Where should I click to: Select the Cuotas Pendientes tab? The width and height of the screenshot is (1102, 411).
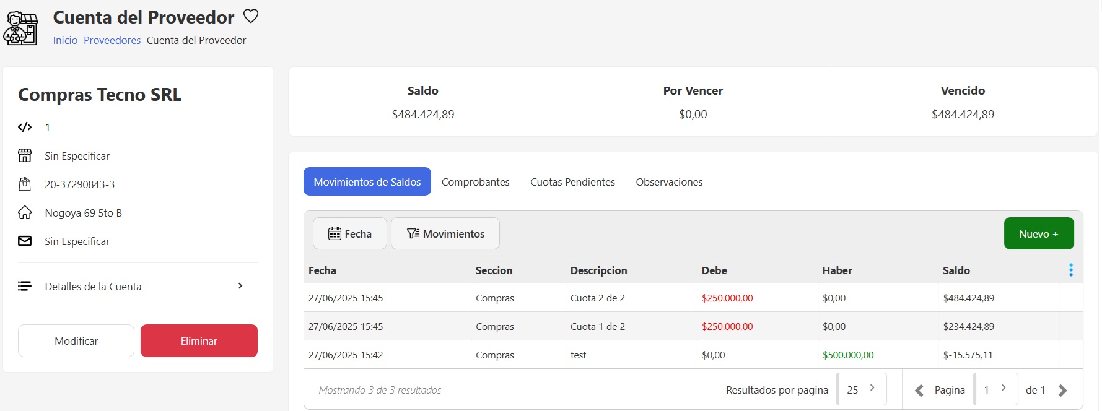click(572, 182)
